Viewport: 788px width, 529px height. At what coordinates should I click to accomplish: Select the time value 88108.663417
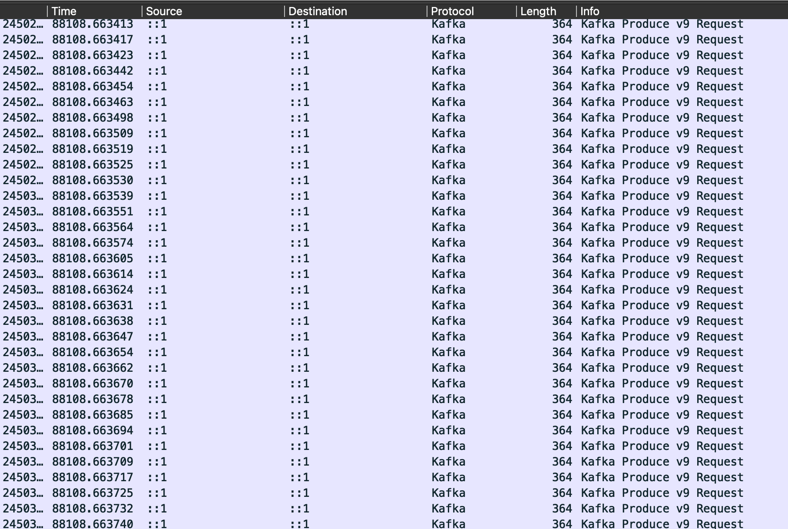coord(93,40)
